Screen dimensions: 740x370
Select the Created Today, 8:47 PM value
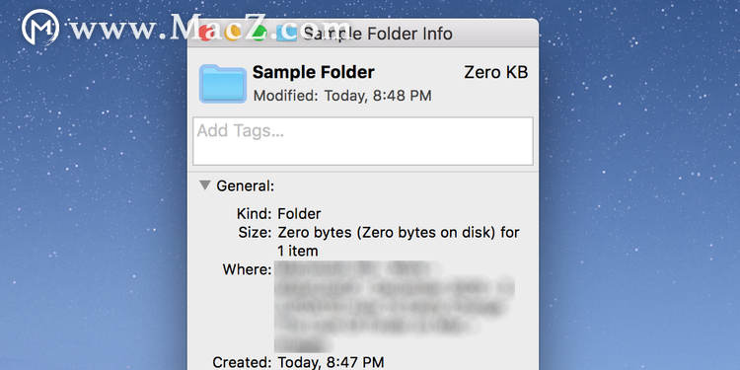tap(331, 362)
